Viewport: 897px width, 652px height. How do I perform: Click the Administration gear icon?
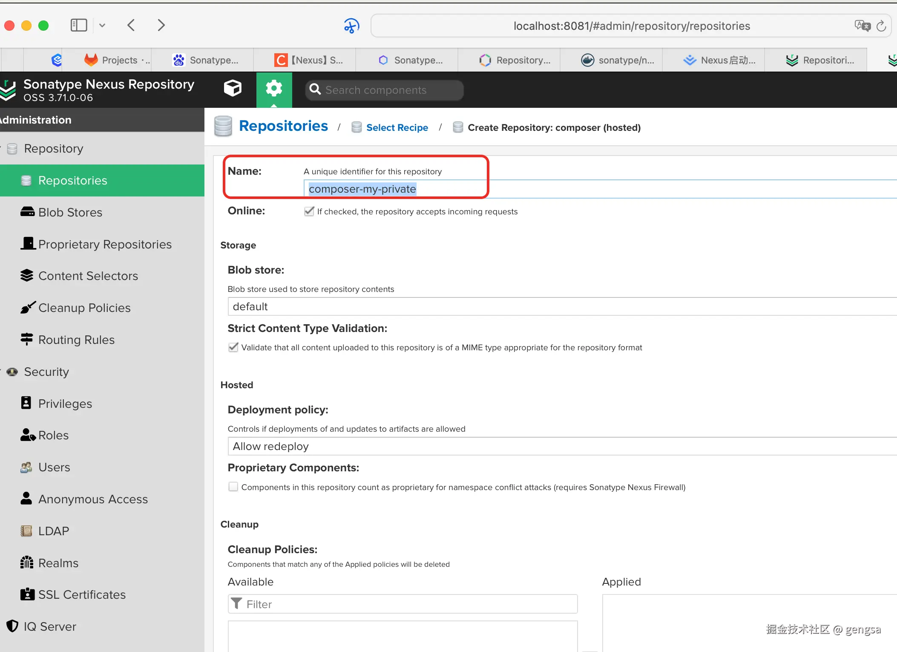click(x=274, y=89)
